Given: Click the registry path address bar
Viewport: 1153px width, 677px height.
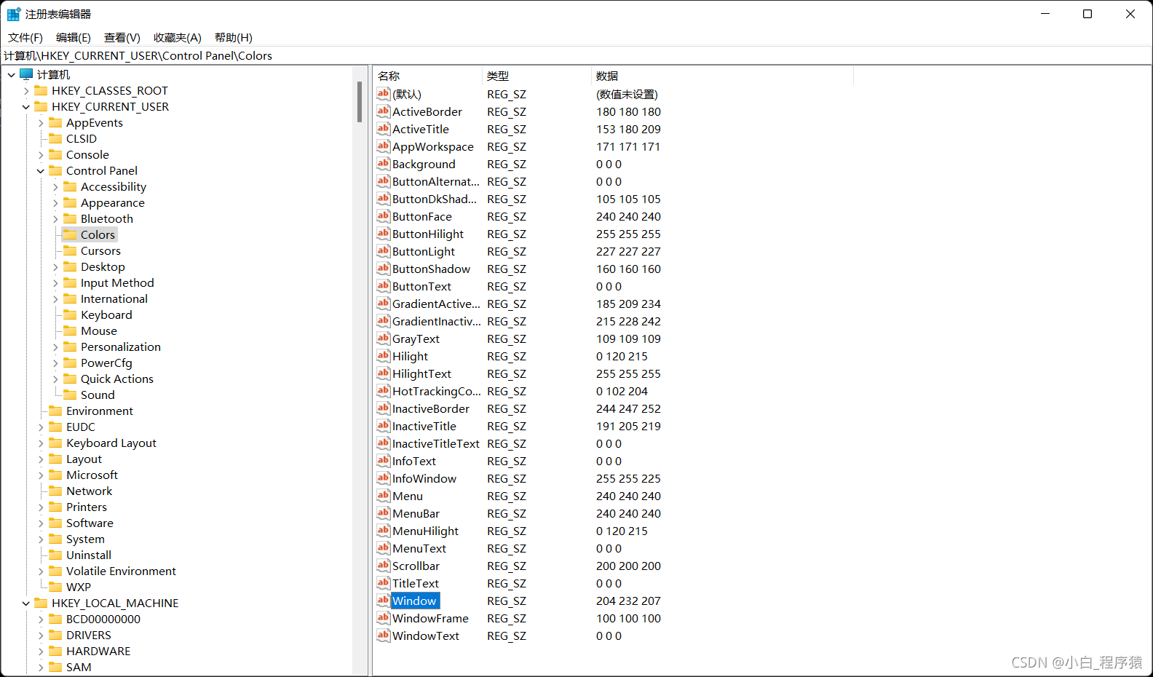Looking at the screenshot, I should click(576, 55).
